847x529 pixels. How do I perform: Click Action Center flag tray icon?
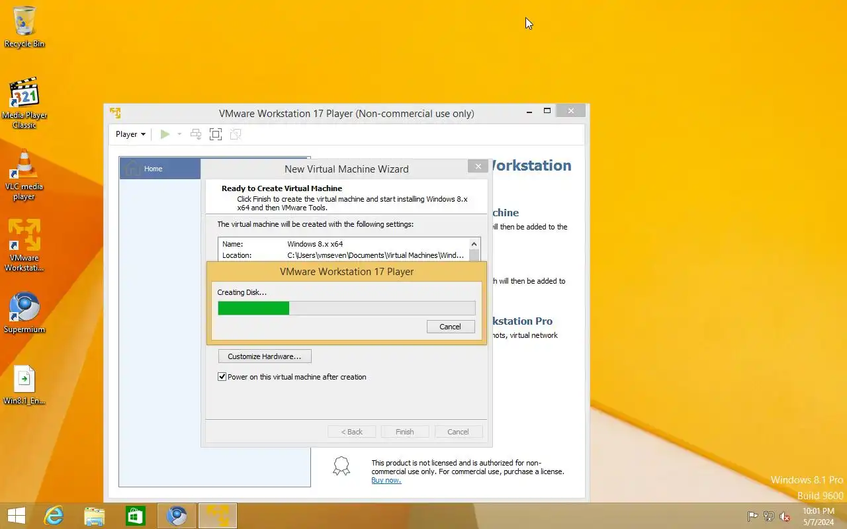753,516
